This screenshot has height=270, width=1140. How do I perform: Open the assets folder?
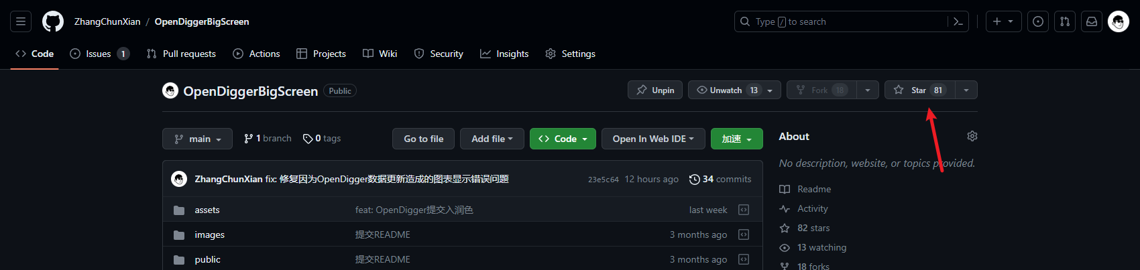pos(207,210)
